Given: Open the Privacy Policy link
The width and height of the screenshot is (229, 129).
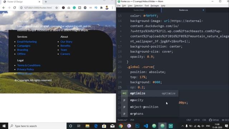Looking at the screenshot, I should [x=25, y=70].
